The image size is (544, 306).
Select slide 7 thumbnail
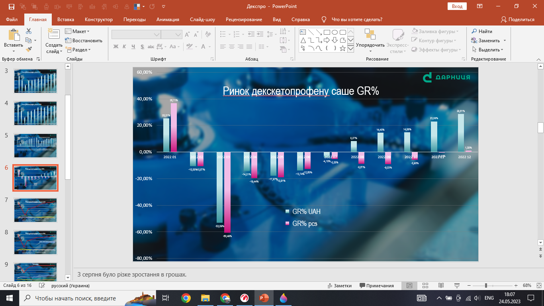point(35,210)
